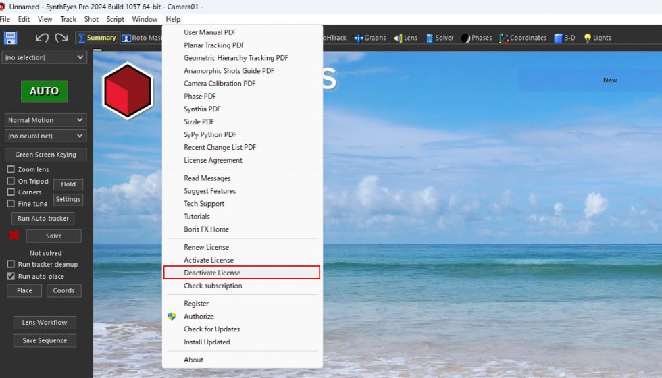Select Deactivate License menu item
Viewport: 662px width, 378px height.
(242, 273)
